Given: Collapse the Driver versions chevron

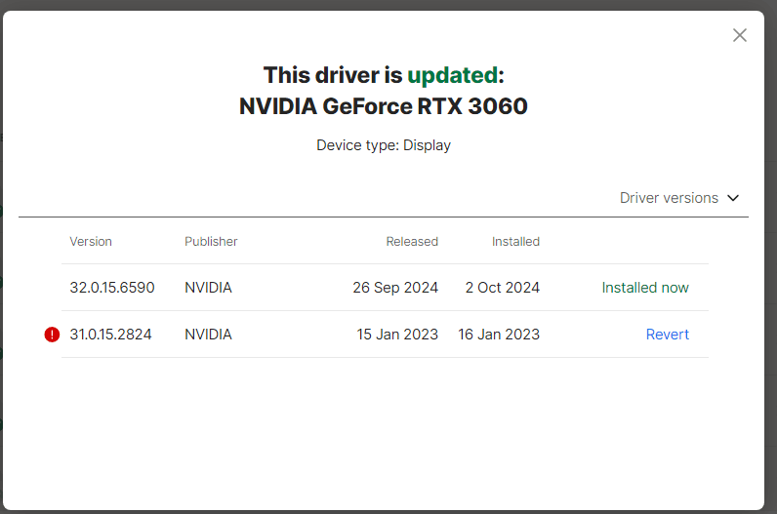Looking at the screenshot, I should 733,198.
